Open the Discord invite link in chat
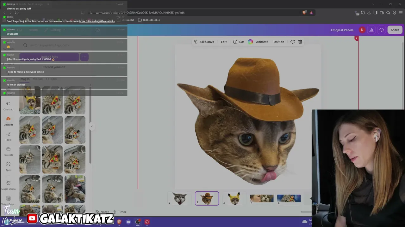 97,21
